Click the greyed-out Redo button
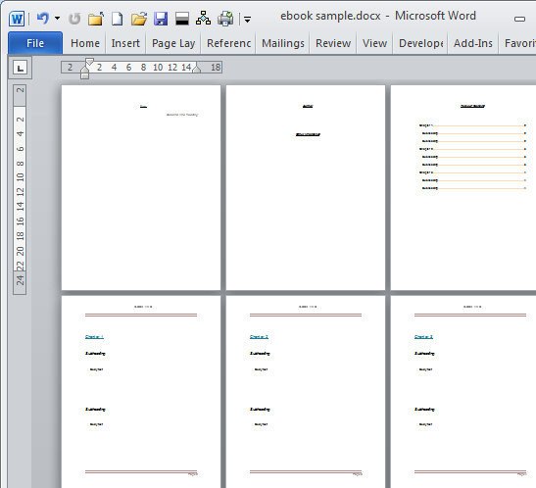 point(74,19)
